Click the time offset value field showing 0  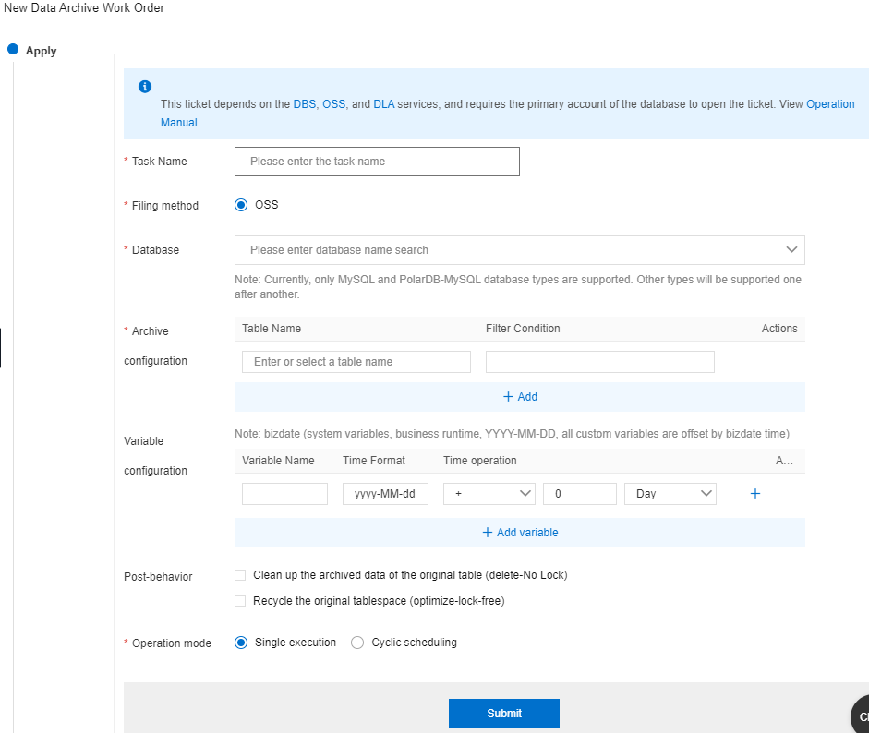tap(580, 494)
